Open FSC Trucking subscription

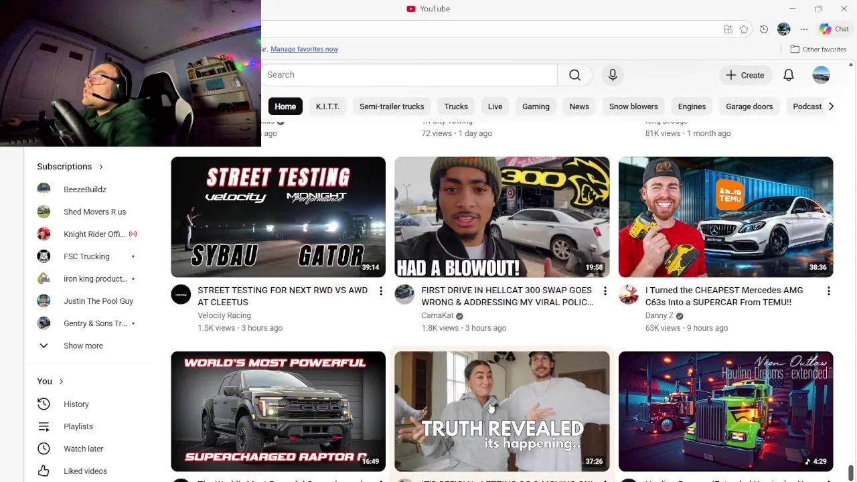click(90, 256)
